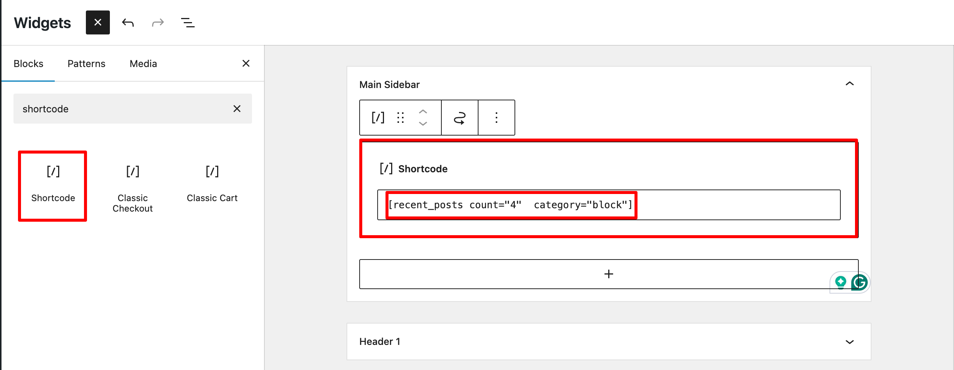This screenshot has width=954, height=370.
Task: Open the List View icon
Action: [188, 23]
